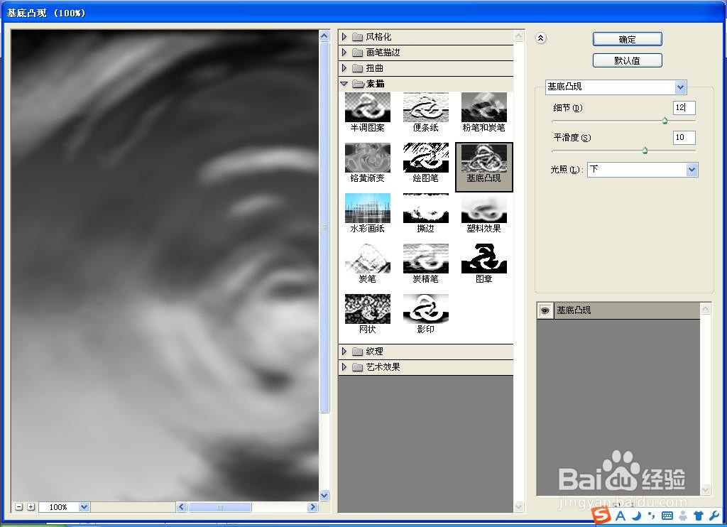This screenshot has width=727, height=527.
Task: Adjust the 细节 slider handle
Action: tap(665, 121)
